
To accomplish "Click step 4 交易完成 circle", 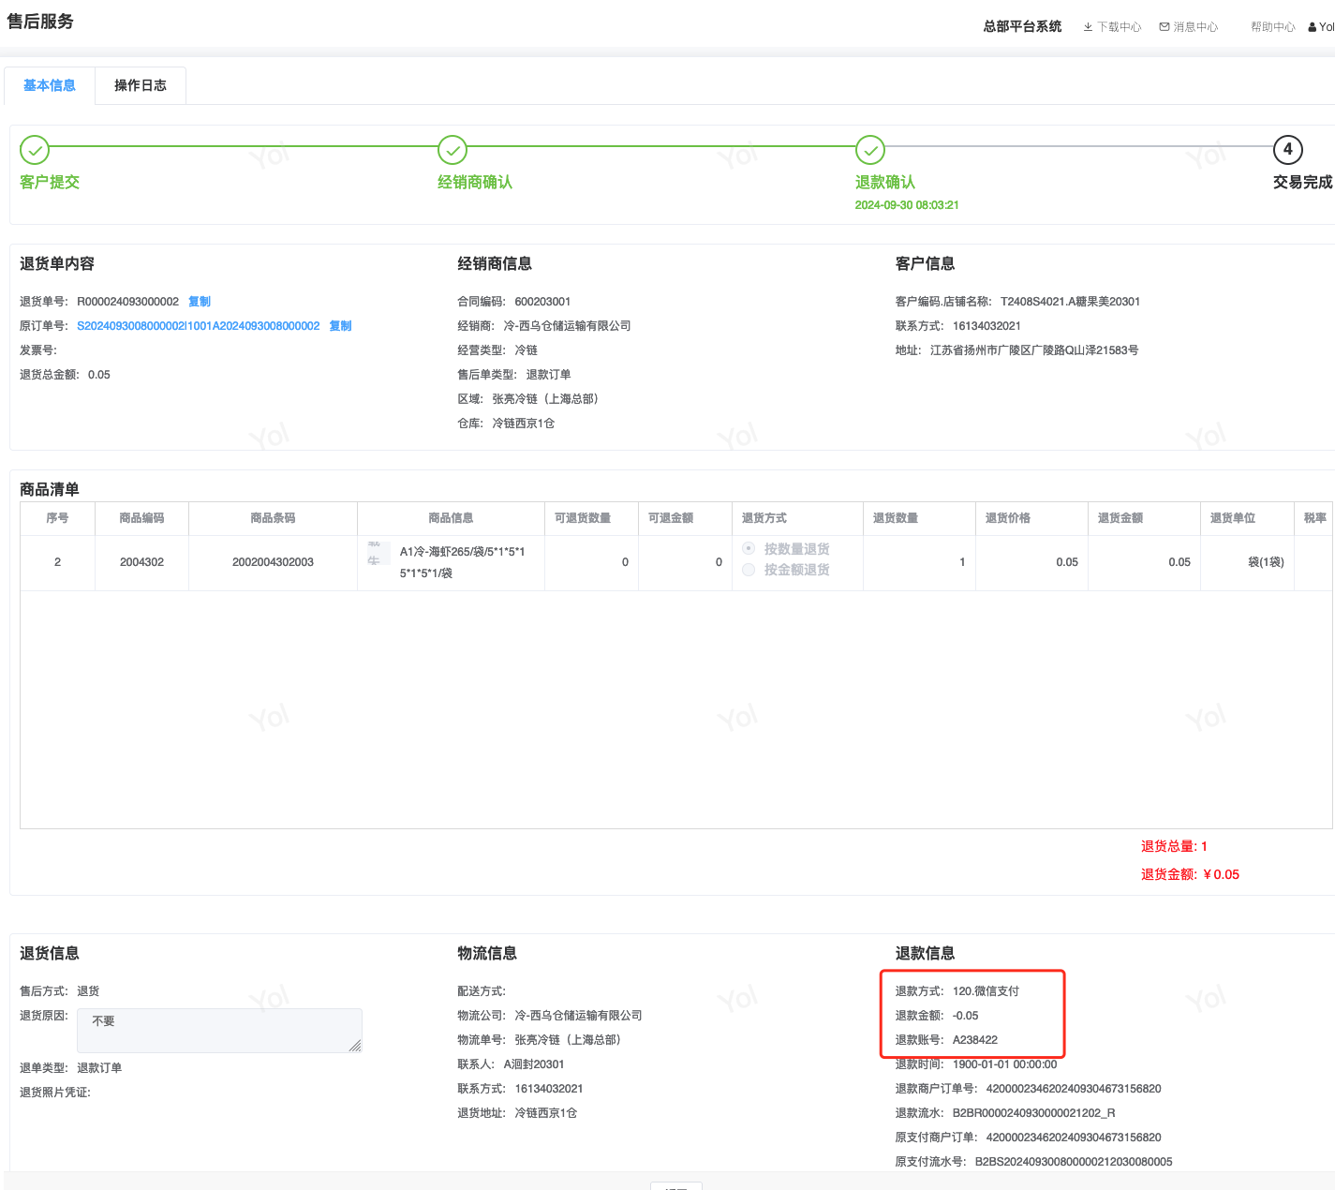I will pyautogui.click(x=1288, y=150).
